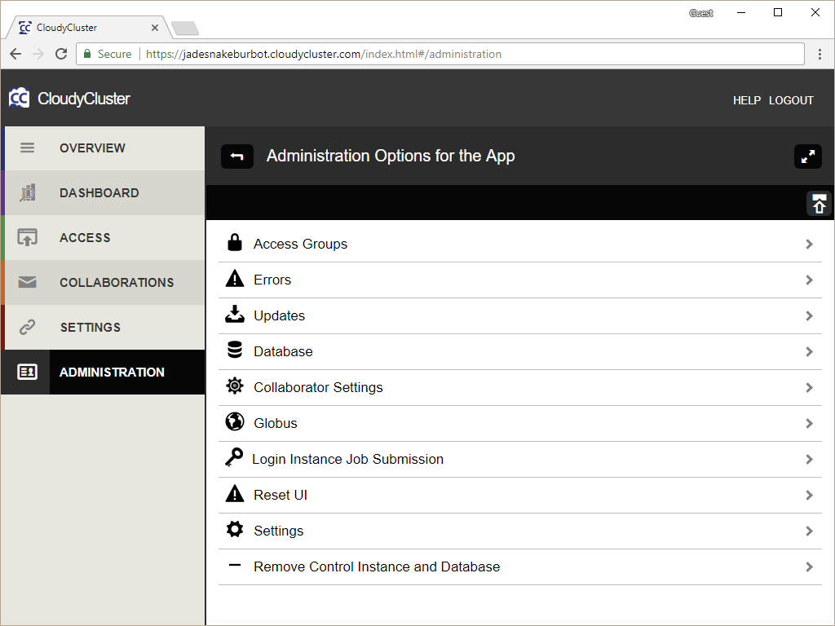The height and width of the screenshot is (626, 835).
Task: Open the COLLABORATIONS sidebar section
Action: coord(104,282)
